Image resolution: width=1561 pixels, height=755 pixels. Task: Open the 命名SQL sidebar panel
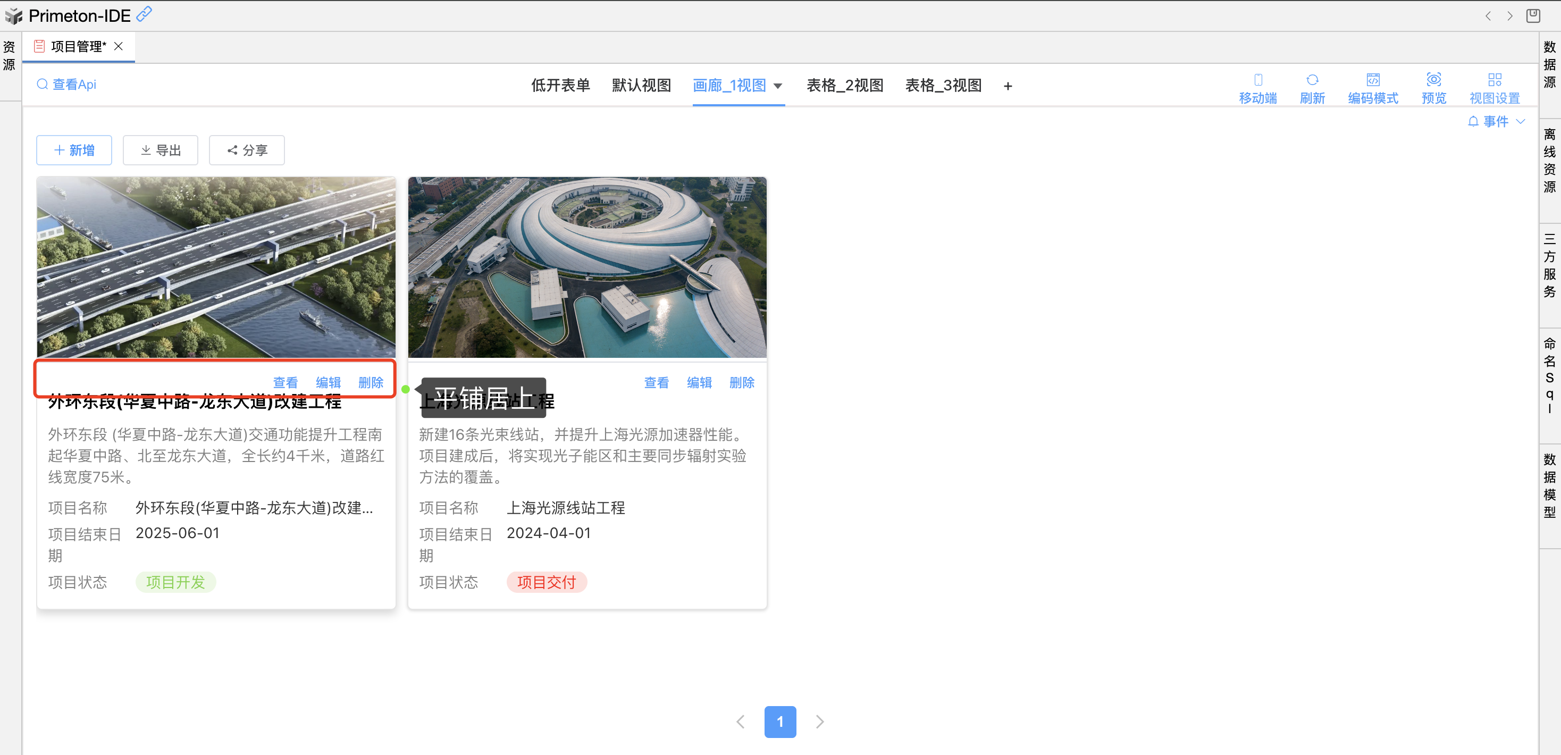(1549, 373)
